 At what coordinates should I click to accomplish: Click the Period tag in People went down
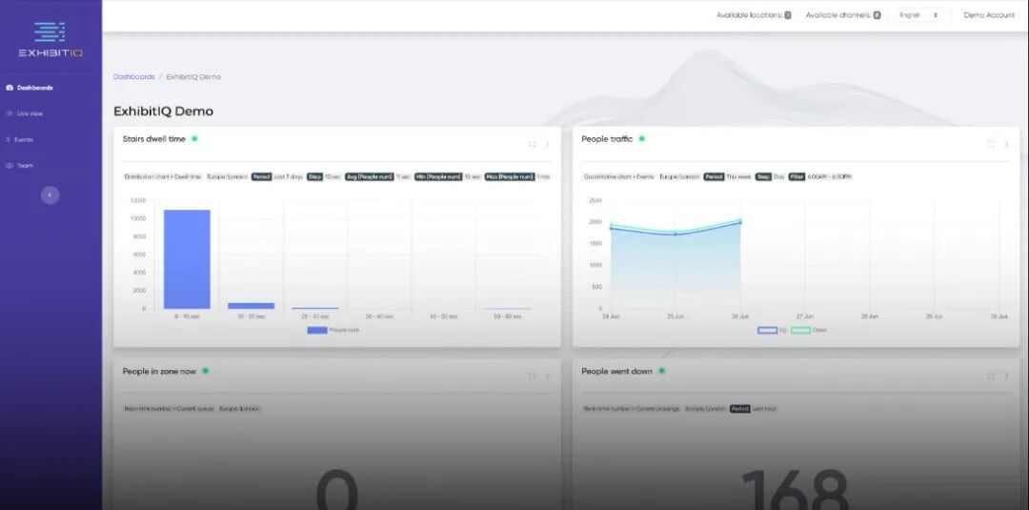pyautogui.click(x=740, y=408)
